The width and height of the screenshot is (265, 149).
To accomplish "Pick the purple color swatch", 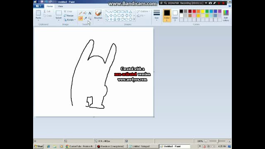I will click(x=219, y=12).
